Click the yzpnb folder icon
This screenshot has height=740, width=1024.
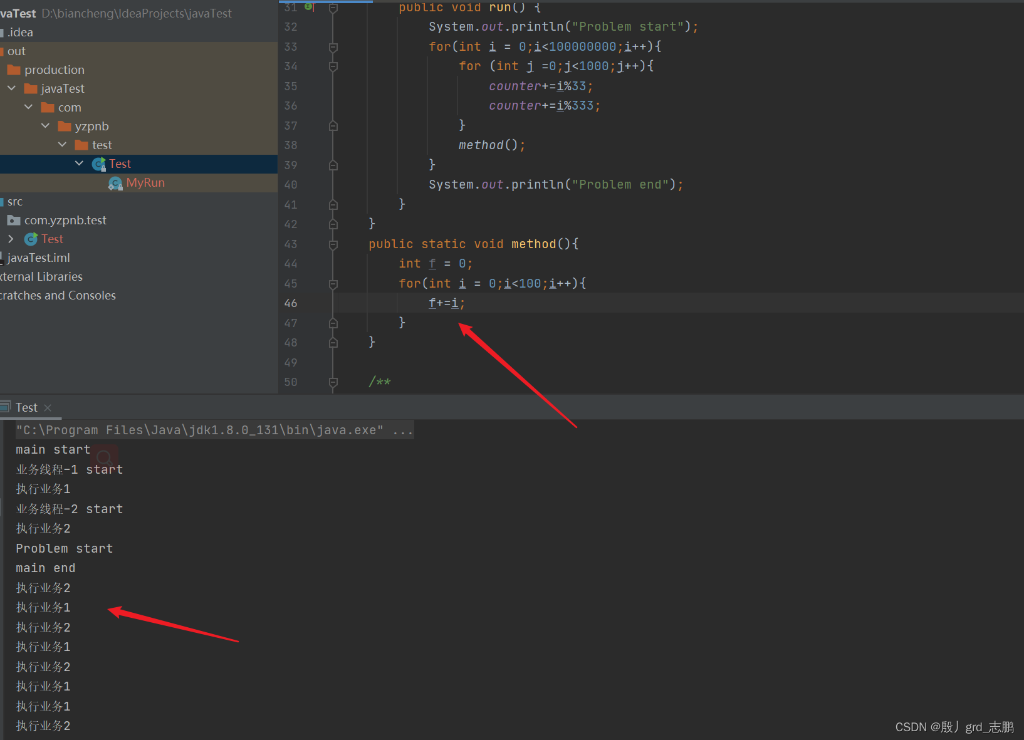[65, 126]
